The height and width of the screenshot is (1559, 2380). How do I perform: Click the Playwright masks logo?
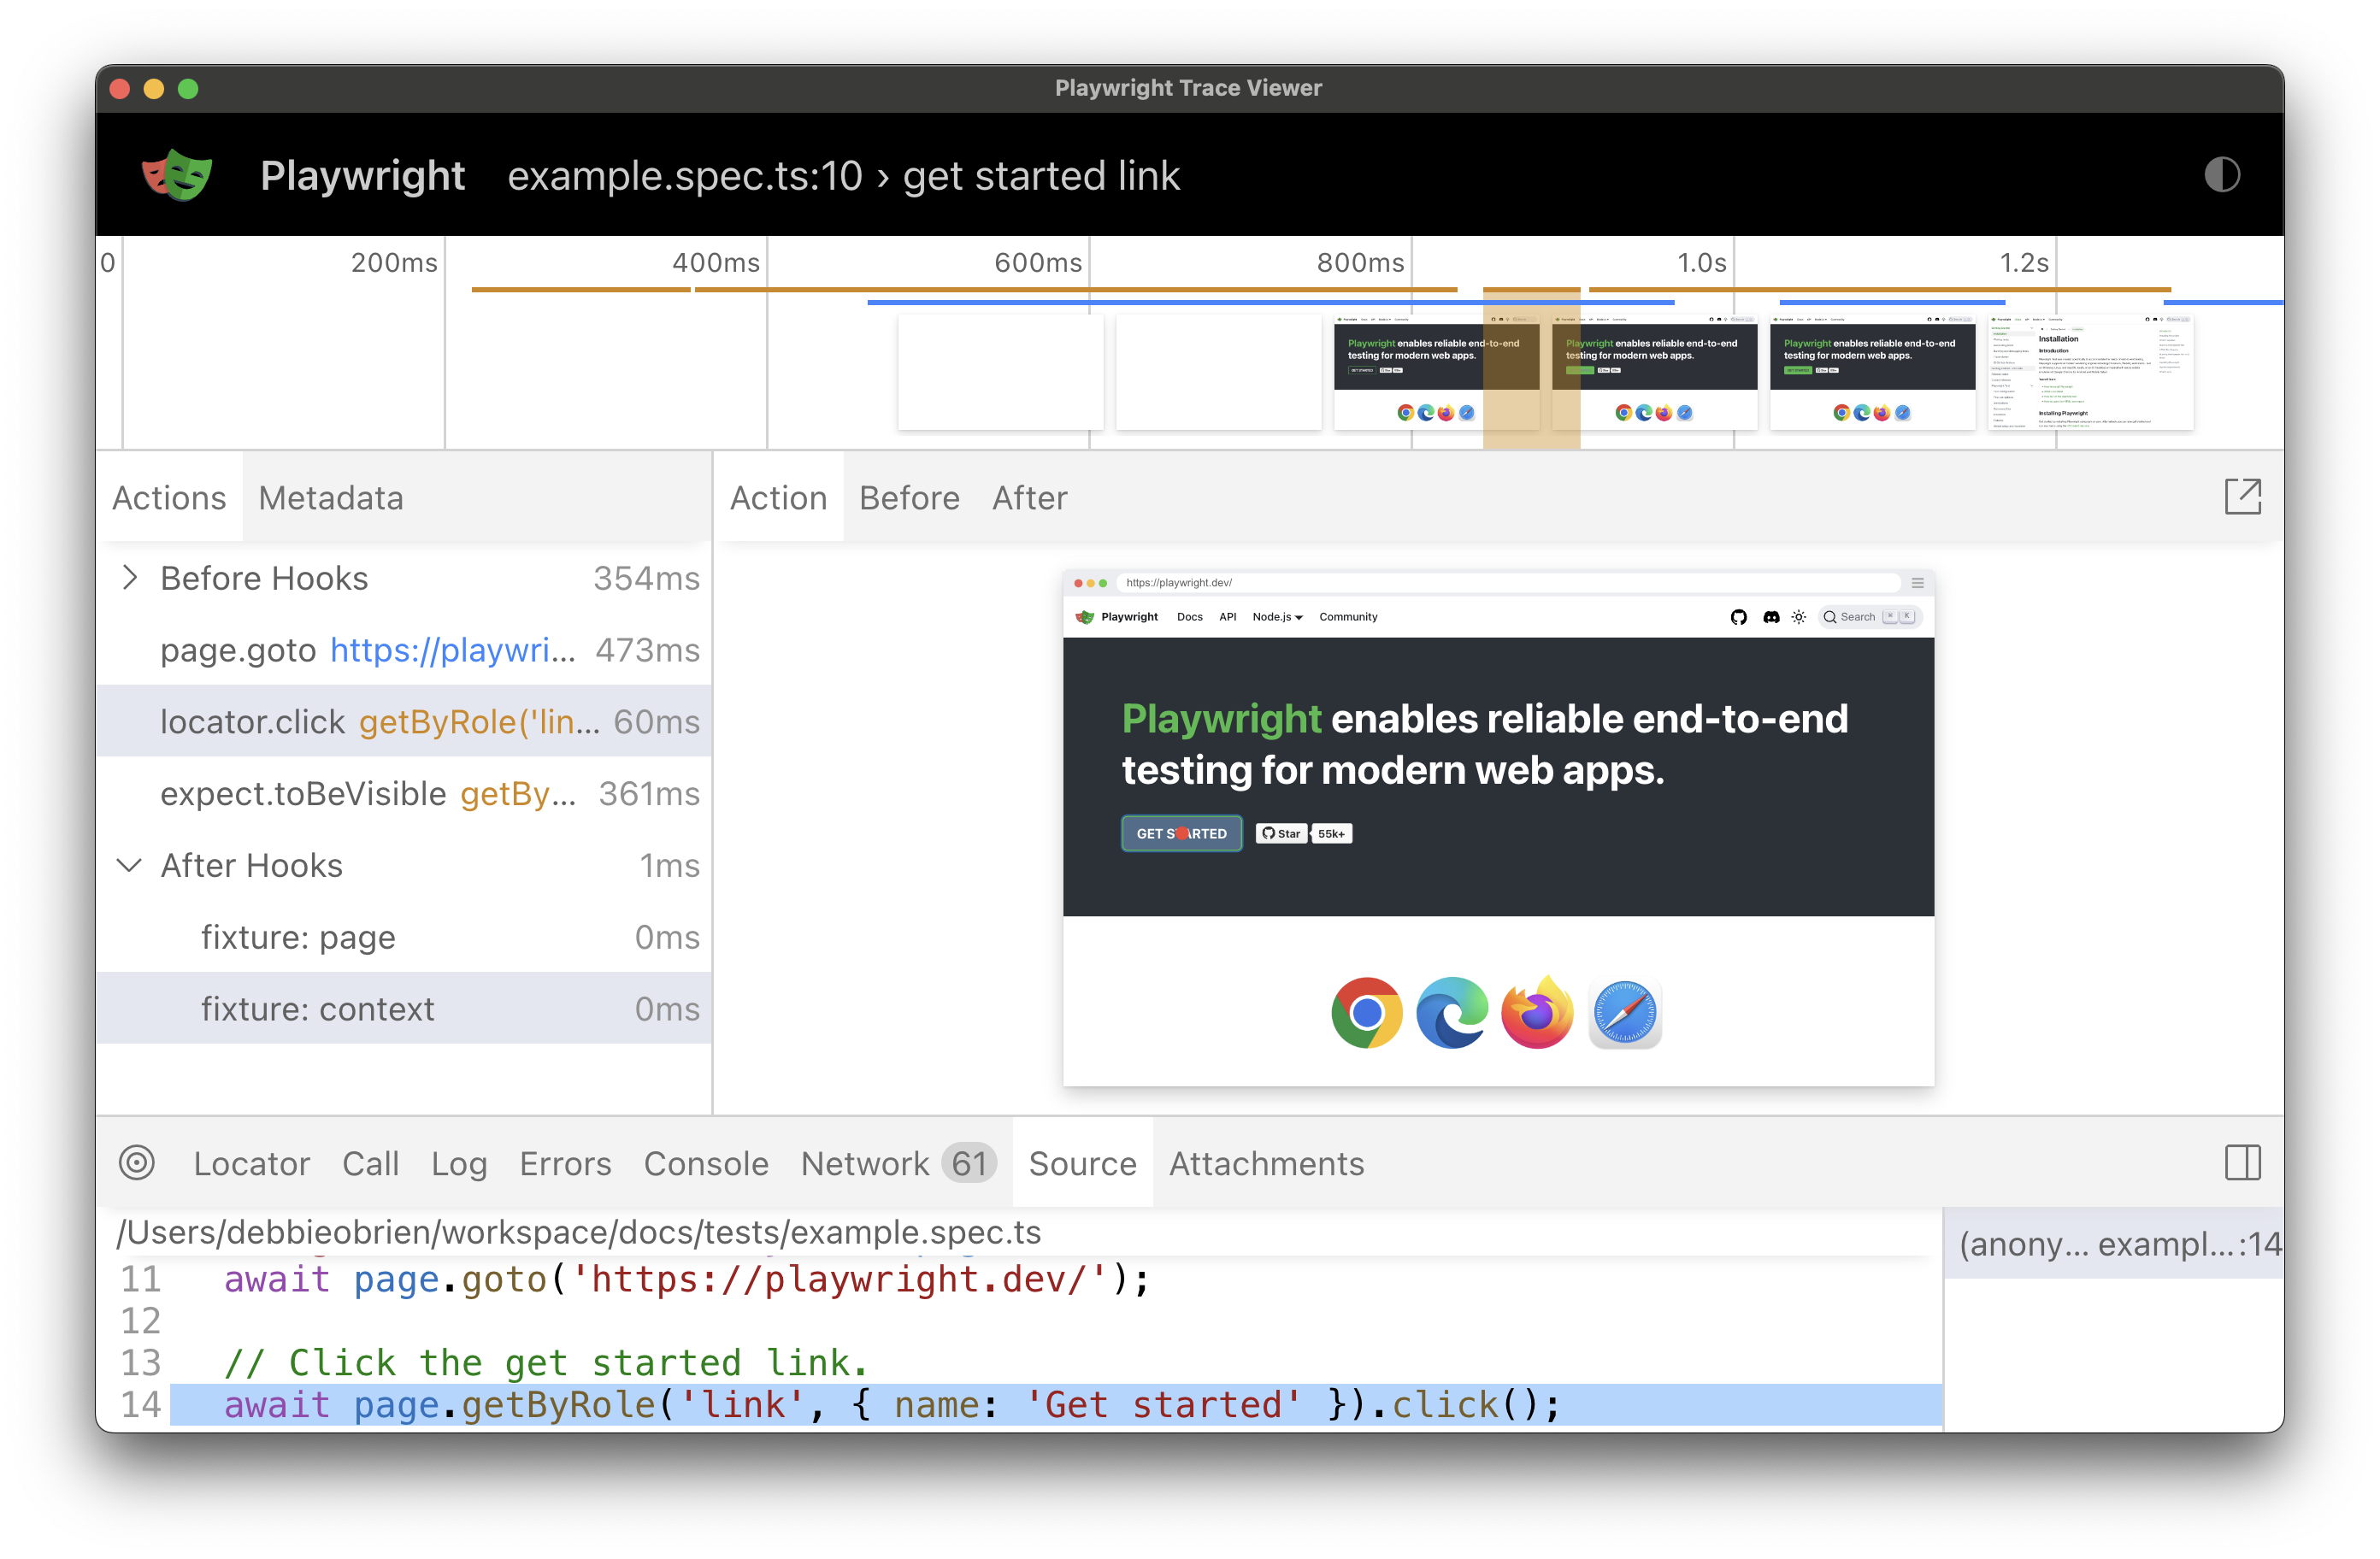[177, 175]
